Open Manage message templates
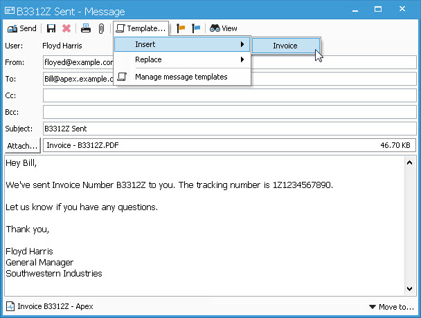The width and height of the screenshot is (421, 318). 181,77
